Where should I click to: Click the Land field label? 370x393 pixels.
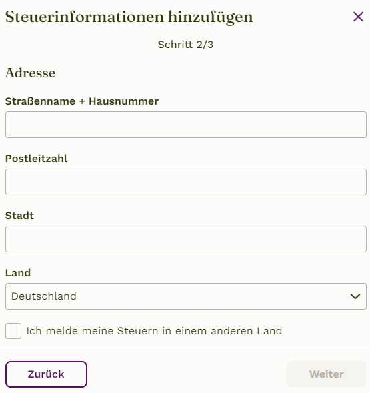click(x=18, y=273)
